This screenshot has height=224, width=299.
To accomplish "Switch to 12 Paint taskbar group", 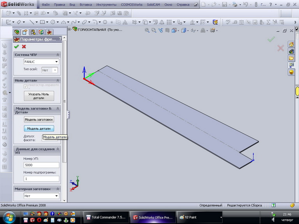I will point(200,217).
